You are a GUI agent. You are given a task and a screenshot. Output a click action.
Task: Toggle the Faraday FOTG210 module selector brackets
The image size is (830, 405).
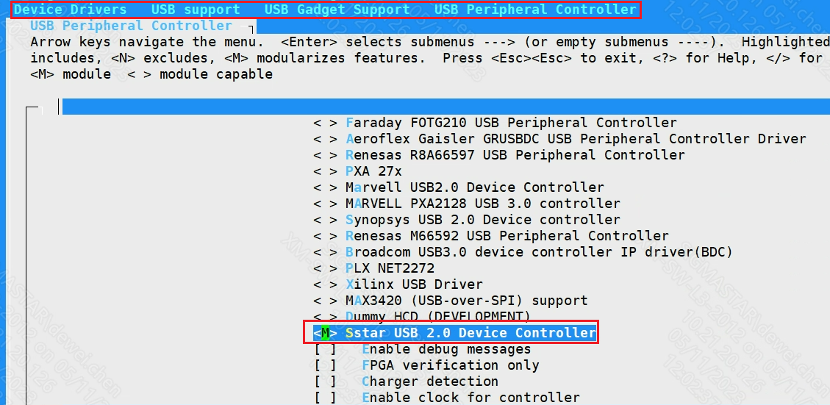(x=325, y=123)
